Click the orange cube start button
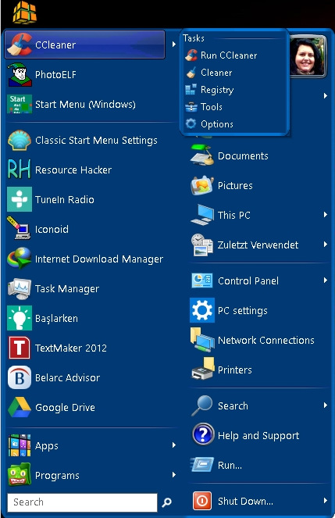This screenshot has height=518, width=335. tap(24, 13)
